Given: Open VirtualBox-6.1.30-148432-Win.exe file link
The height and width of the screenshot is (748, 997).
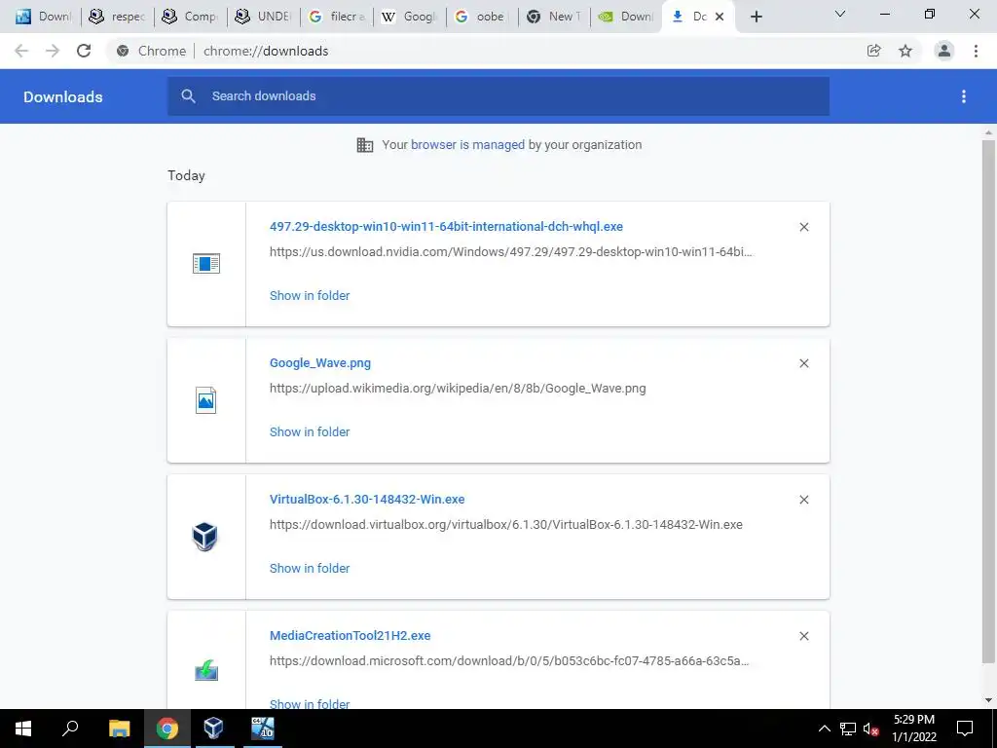Looking at the screenshot, I should [367, 500].
